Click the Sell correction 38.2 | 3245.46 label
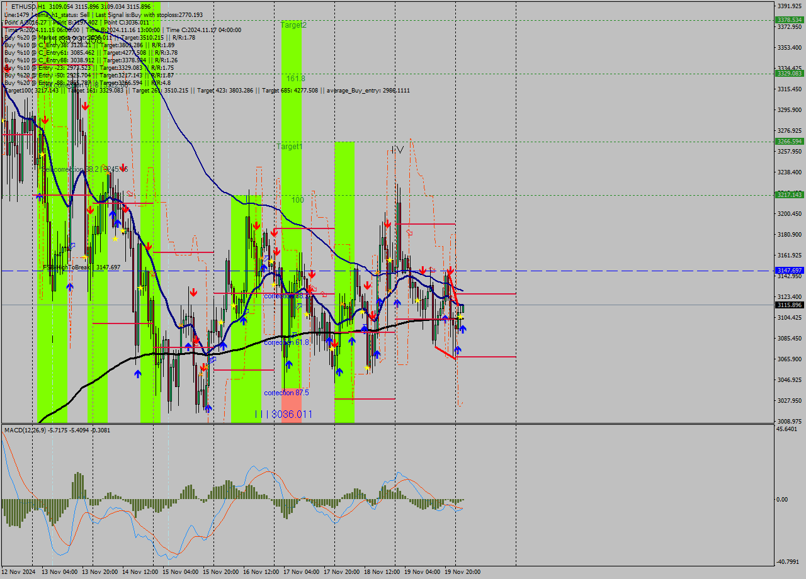 click(84, 169)
